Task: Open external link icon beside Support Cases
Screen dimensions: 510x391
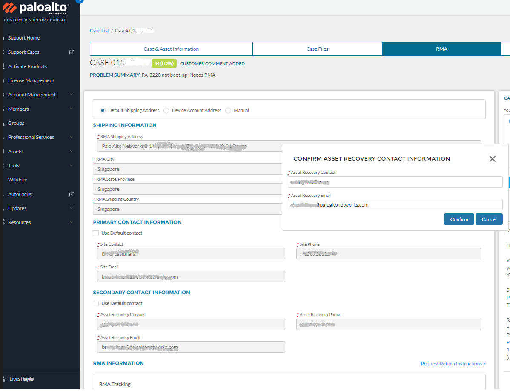Action: (72, 52)
